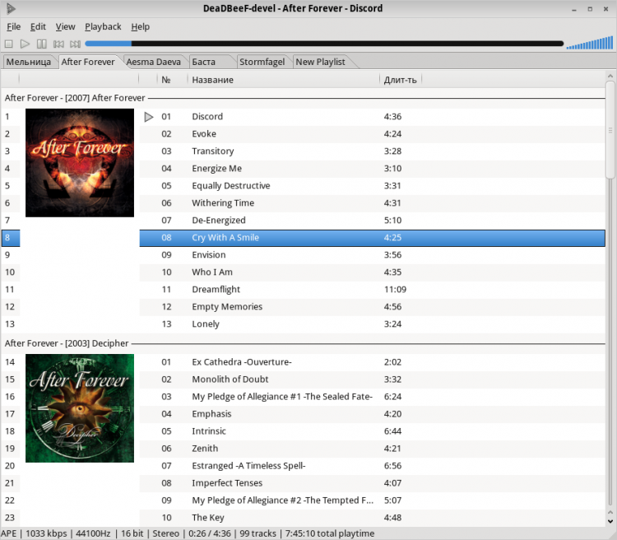
Task: Open the View menu
Action: [65, 27]
